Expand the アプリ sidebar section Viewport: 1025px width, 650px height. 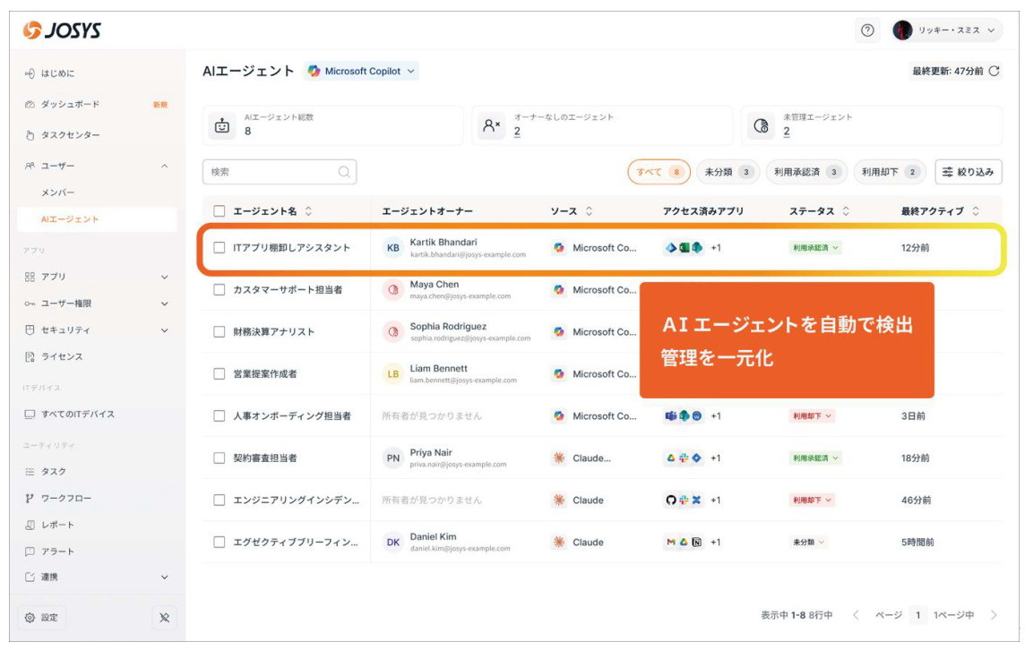[164, 277]
